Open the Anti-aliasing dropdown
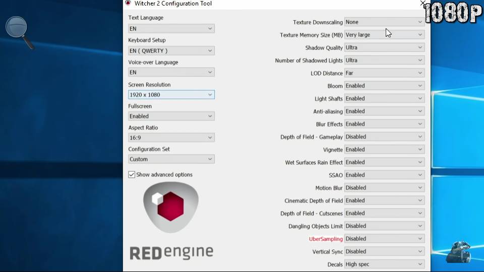This screenshot has width=484, height=272. (384, 111)
